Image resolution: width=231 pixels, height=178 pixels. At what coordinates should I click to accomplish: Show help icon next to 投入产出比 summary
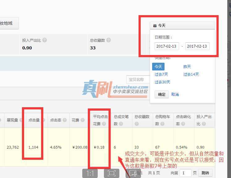coord(45,40)
